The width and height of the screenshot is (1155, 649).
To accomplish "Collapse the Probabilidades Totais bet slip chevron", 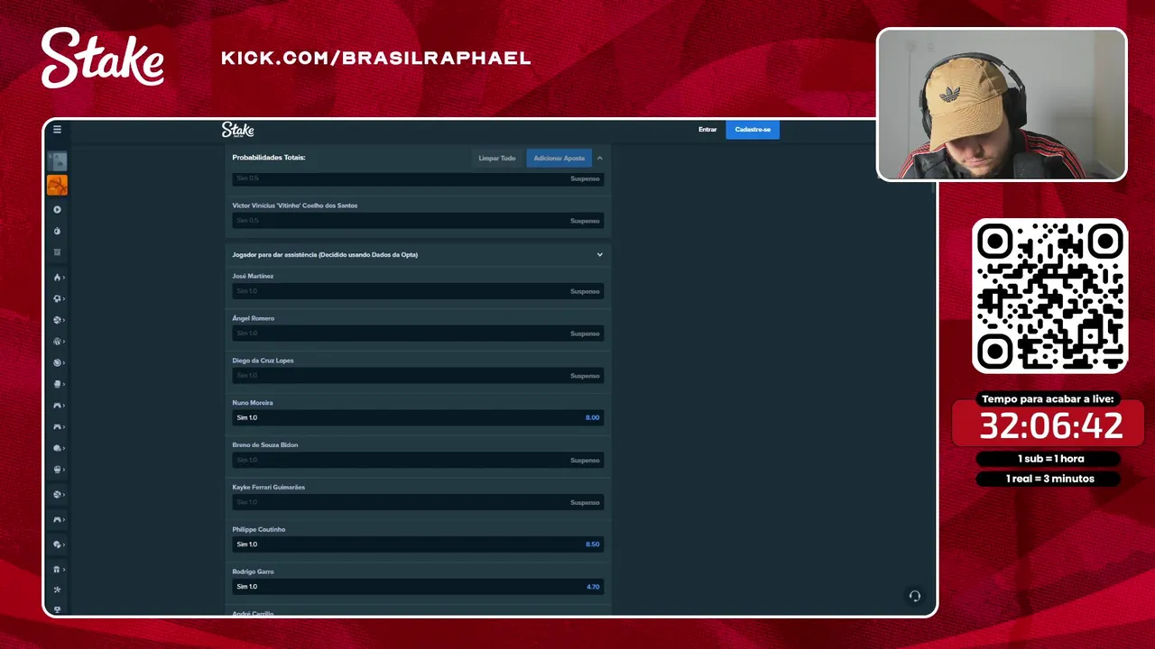I will (600, 158).
